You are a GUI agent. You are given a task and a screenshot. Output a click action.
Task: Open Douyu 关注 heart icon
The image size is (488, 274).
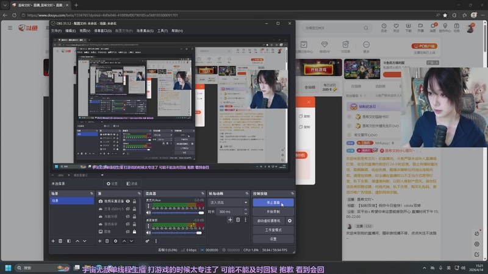click(396, 27)
